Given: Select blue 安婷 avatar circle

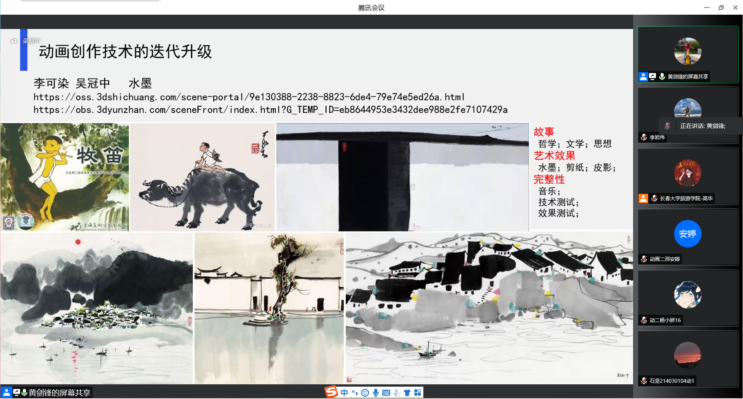Looking at the screenshot, I should tap(688, 234).
